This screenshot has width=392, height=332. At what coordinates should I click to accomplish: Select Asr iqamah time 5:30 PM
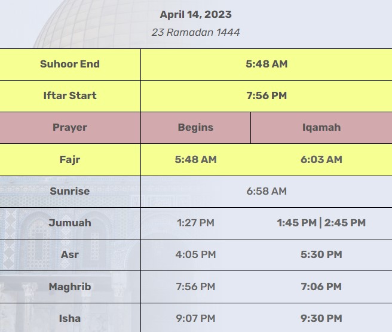321,254
